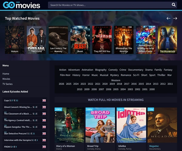Click the Broad Trip title link

(93, 146)
